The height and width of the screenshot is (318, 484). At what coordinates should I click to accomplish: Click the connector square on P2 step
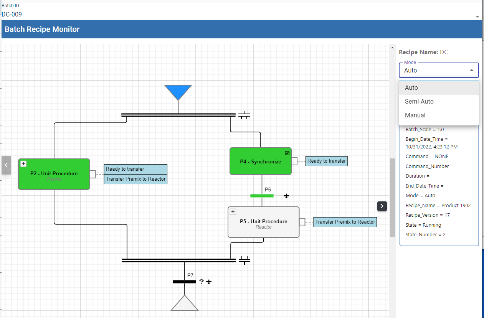click(x=93, y=174)
